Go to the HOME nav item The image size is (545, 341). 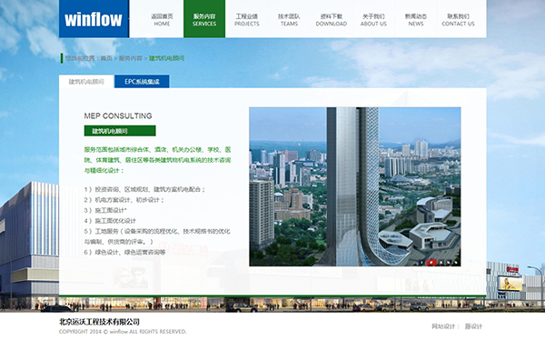(162, 20)
